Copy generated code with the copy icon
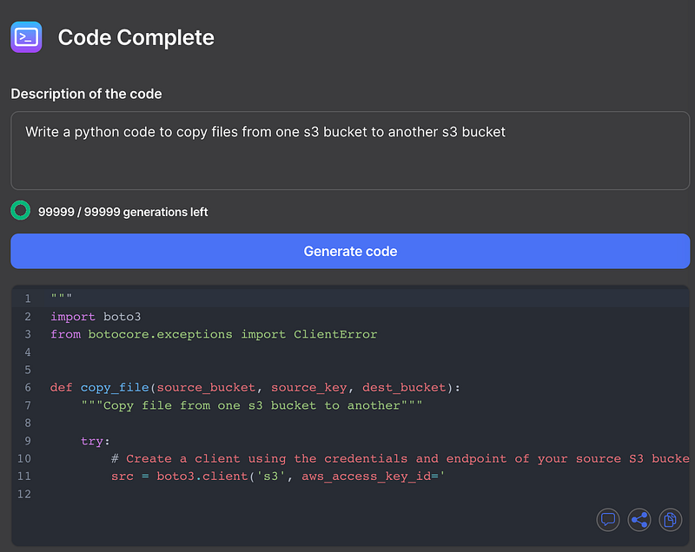695x552 pixels. [x=671, y=520]
